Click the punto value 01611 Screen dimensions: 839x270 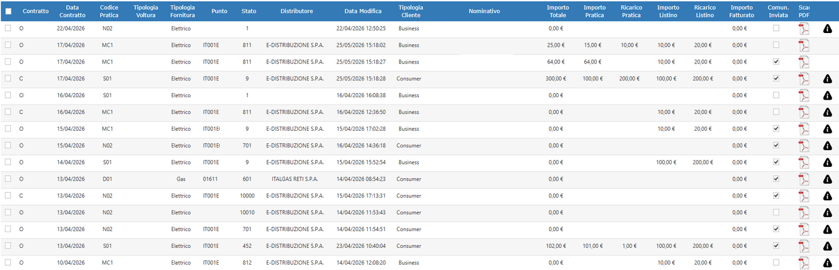[x=211, y=179]
